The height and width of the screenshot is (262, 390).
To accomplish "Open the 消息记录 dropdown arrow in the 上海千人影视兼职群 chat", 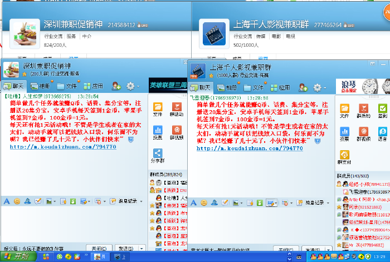I will coord(328,203).
